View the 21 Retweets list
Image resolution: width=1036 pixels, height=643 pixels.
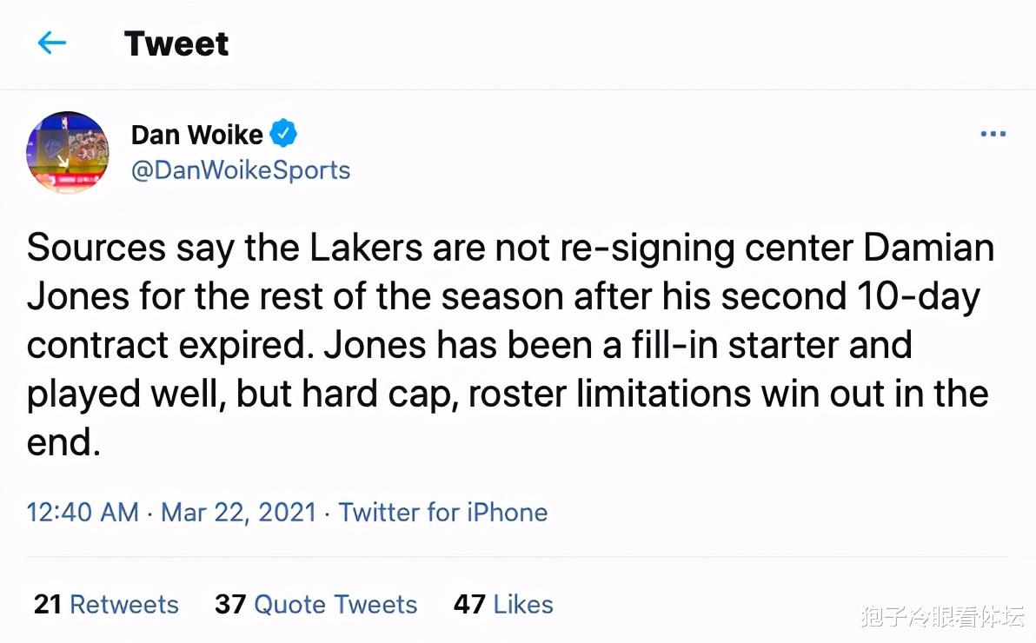[106, 604]
